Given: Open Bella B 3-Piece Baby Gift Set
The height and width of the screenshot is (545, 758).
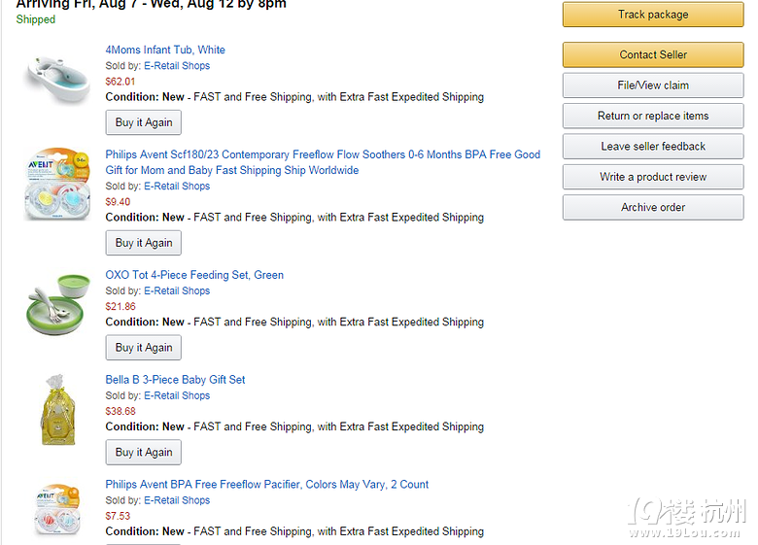Looking at the screenshot, I should click(175, 380).
